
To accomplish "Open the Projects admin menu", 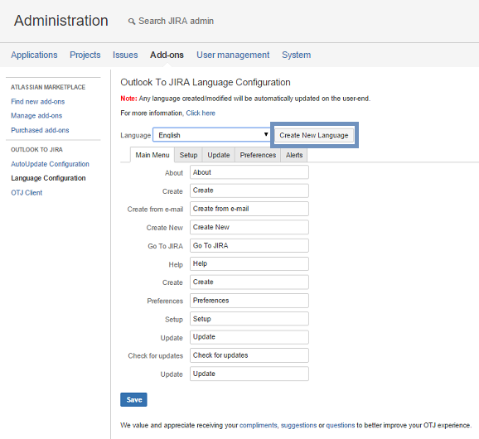I will coord(85,55).
